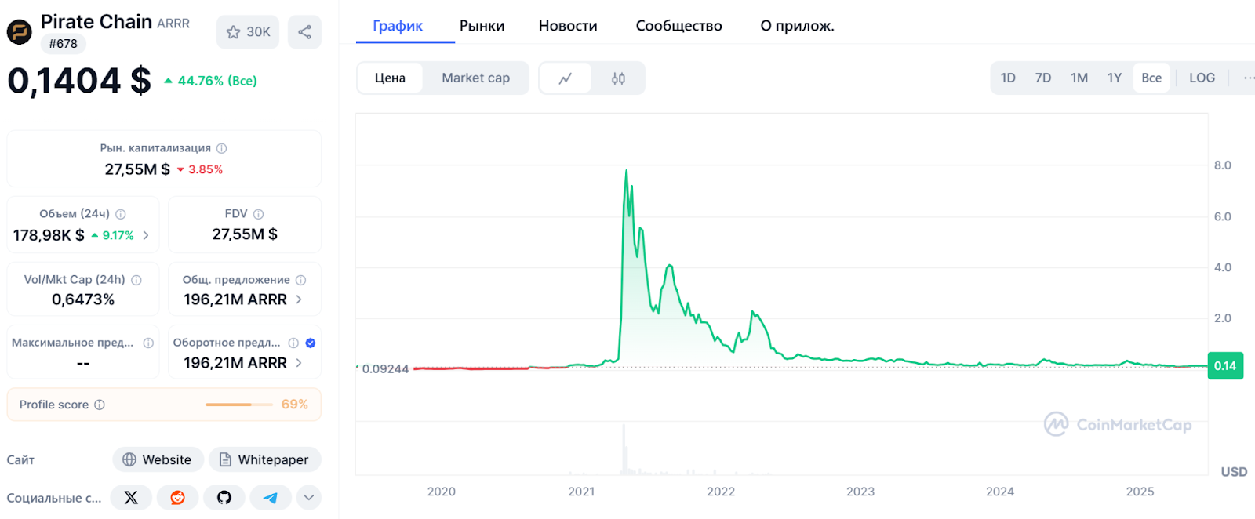1255x519 pixels.
Task: Open info icon next to Vol/Mkt Cap (24h)
Action: 136,280
